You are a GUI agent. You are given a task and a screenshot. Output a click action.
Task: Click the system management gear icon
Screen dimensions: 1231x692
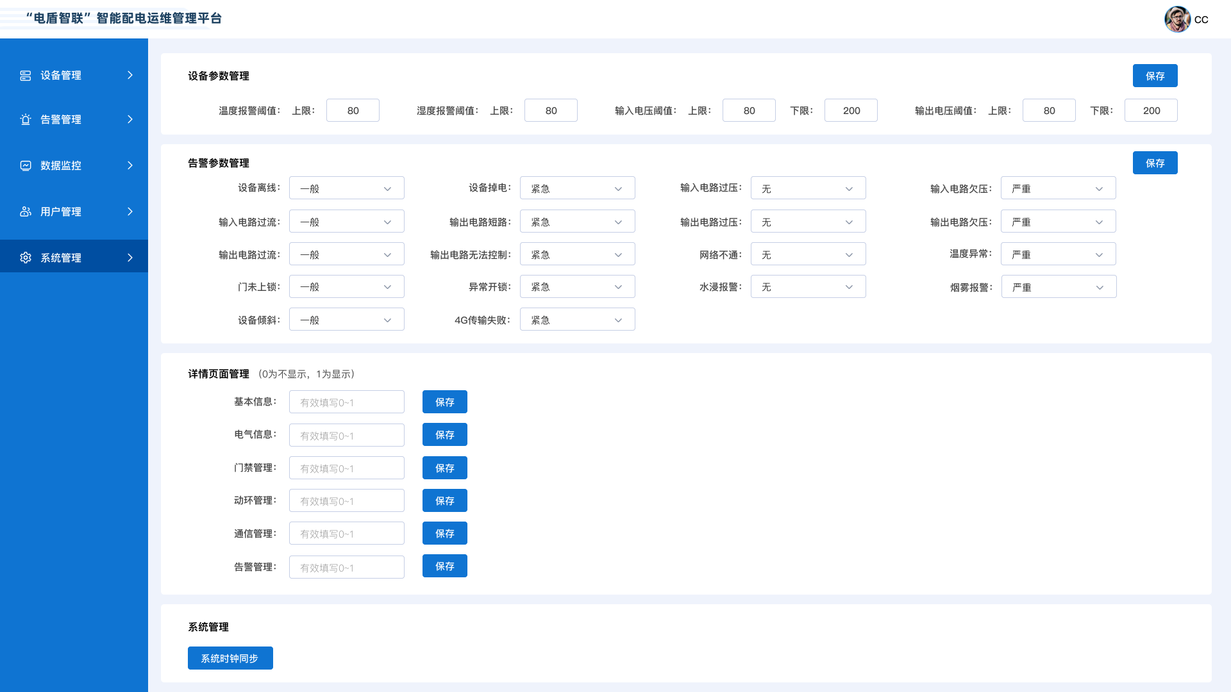coord(26,258)
